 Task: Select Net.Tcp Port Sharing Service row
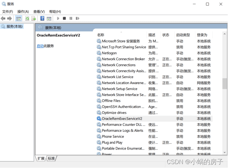(154, 47)
